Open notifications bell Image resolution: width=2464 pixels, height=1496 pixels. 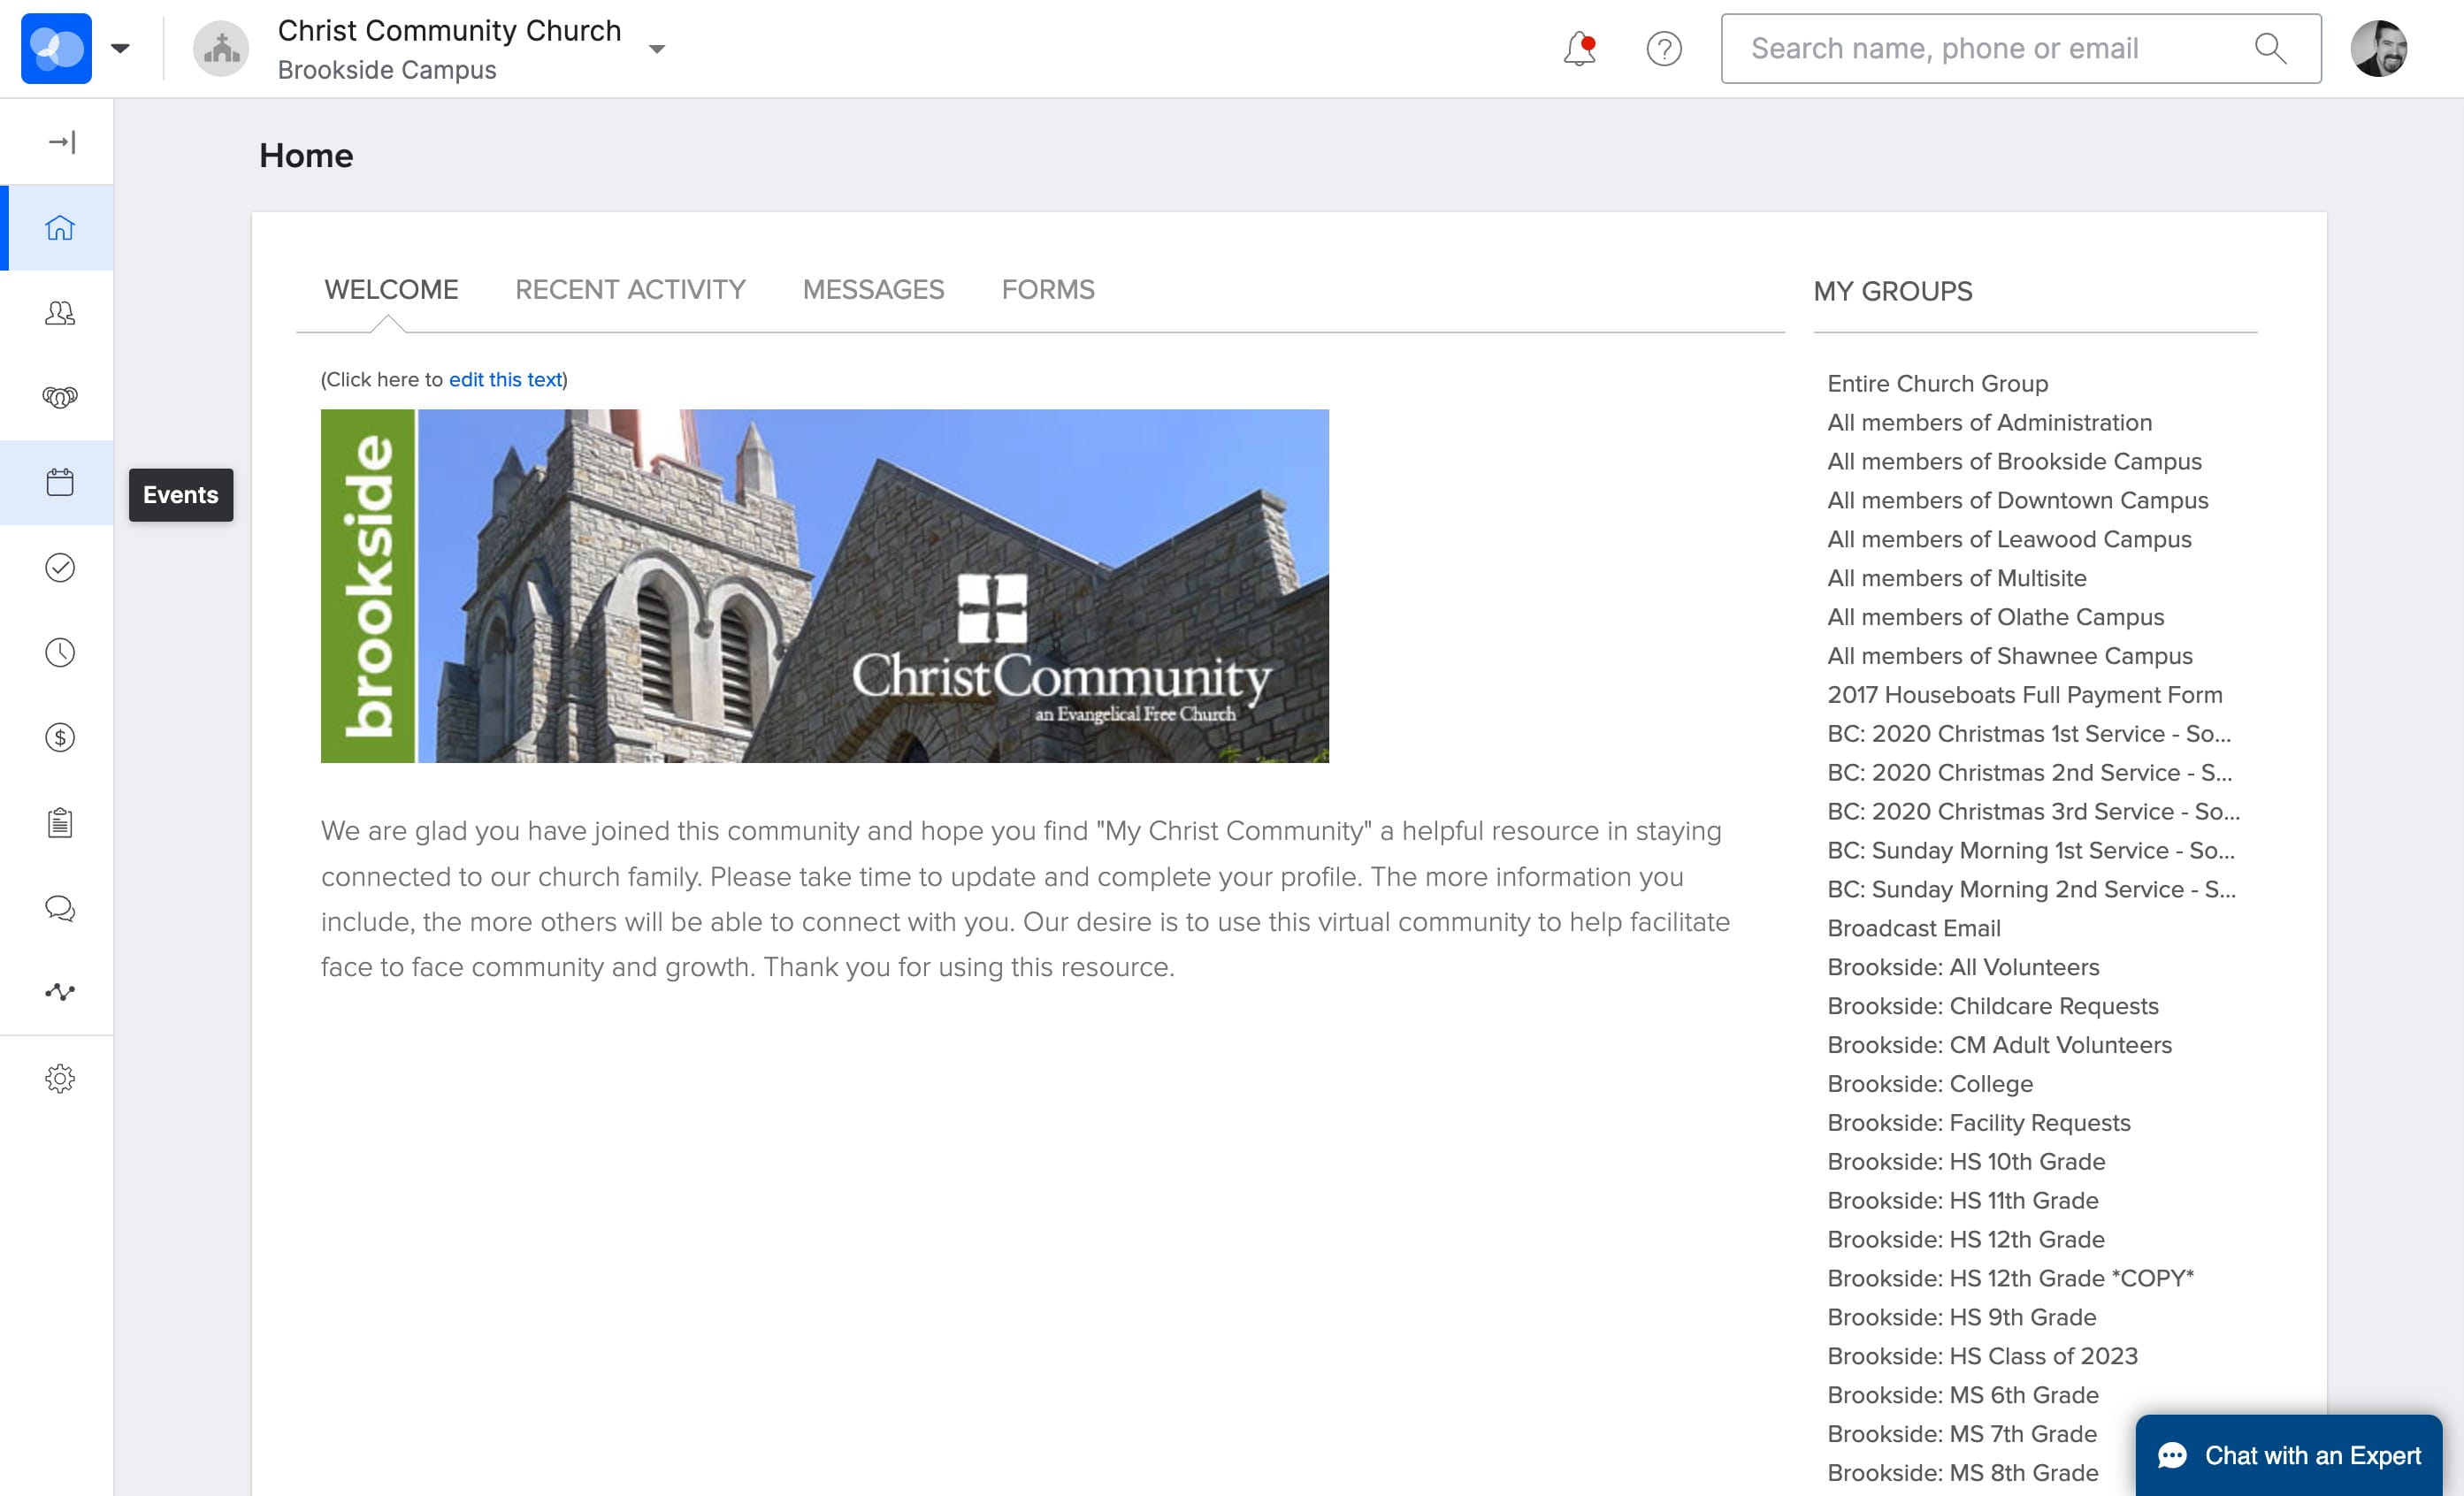[1579, 48]
